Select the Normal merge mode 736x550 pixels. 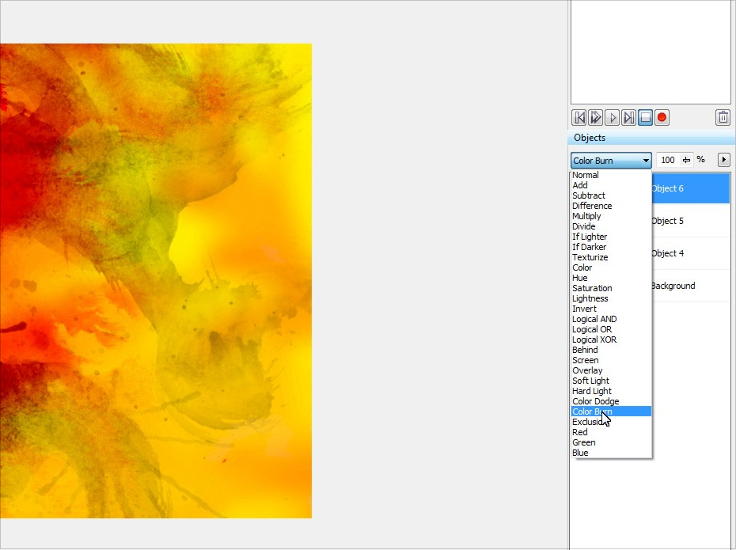pos(586,175)
